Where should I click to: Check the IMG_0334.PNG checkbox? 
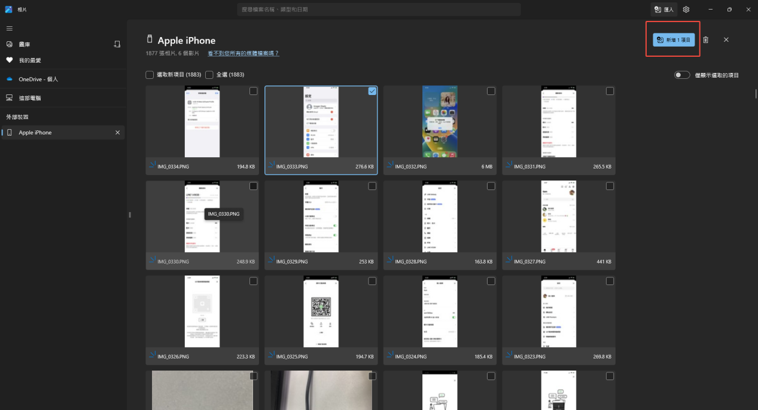click(x=254, y=91)
